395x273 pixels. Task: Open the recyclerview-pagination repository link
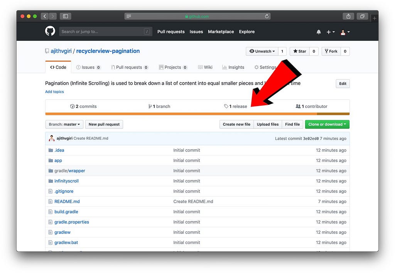click(108, 51)
